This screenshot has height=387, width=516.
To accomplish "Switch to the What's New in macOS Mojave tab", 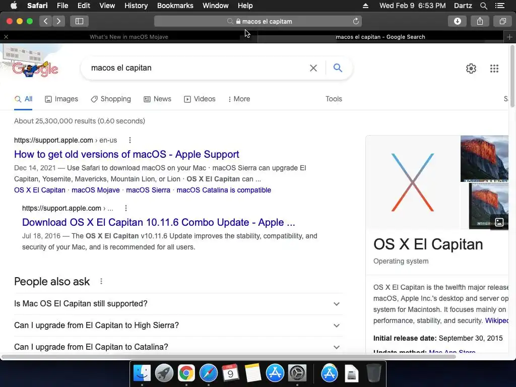I will point(128,37).
